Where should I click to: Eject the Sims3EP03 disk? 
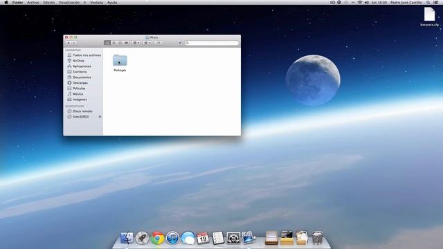point(100,117)
